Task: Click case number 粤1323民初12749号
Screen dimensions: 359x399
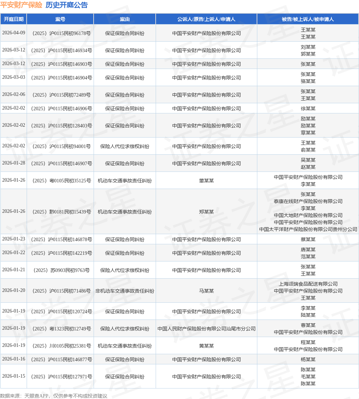Action: tap(61, 329)
